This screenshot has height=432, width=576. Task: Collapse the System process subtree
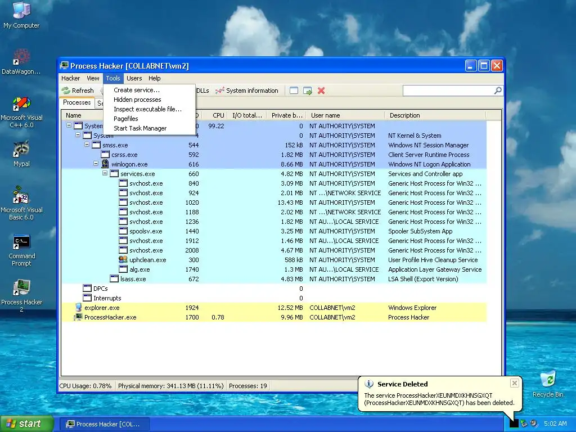tap(78, 135)
